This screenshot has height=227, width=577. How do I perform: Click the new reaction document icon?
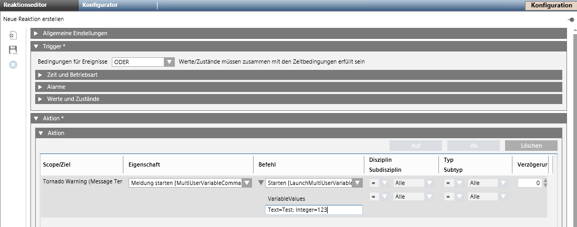(13, 35)
